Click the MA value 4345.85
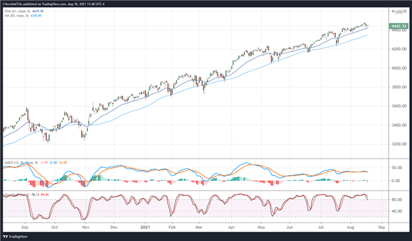 click(x=36, y=16)
